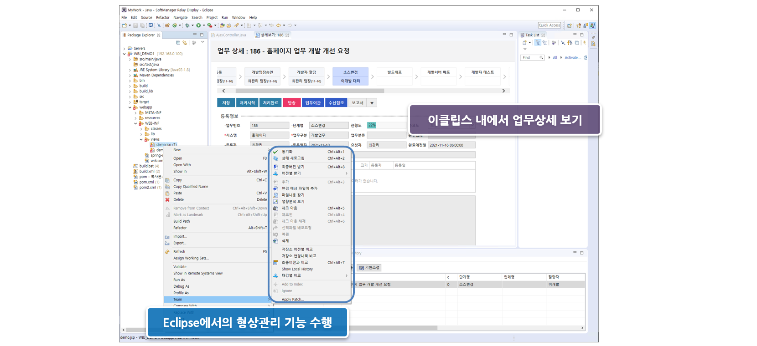Collapse the webapp folder in the tree

pyautogui.click(x=130, y=107)
